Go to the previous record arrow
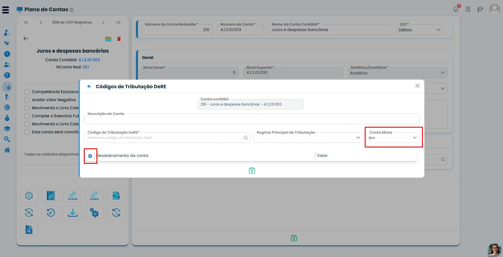This screenshot has width=503, height=257. [x=41, y=22]
